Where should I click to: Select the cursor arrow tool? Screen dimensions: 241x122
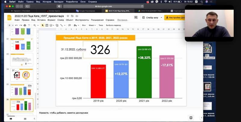pos(42,25)
